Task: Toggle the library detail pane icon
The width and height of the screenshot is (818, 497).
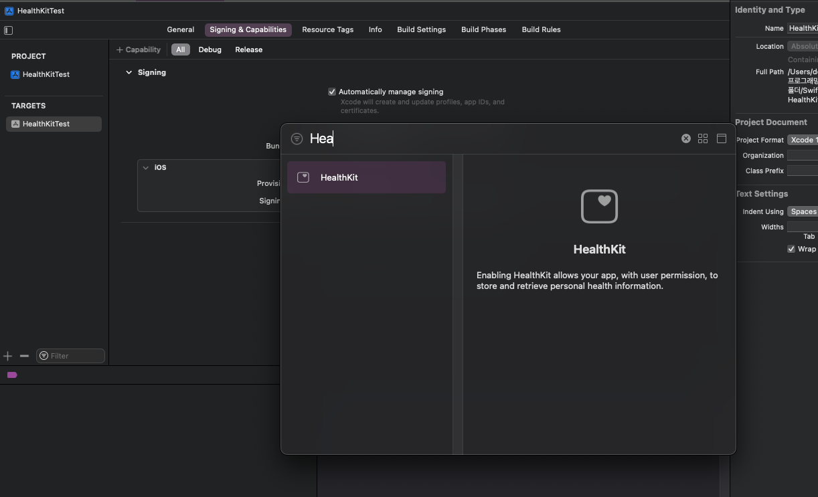Action: [x=722, y=138]
